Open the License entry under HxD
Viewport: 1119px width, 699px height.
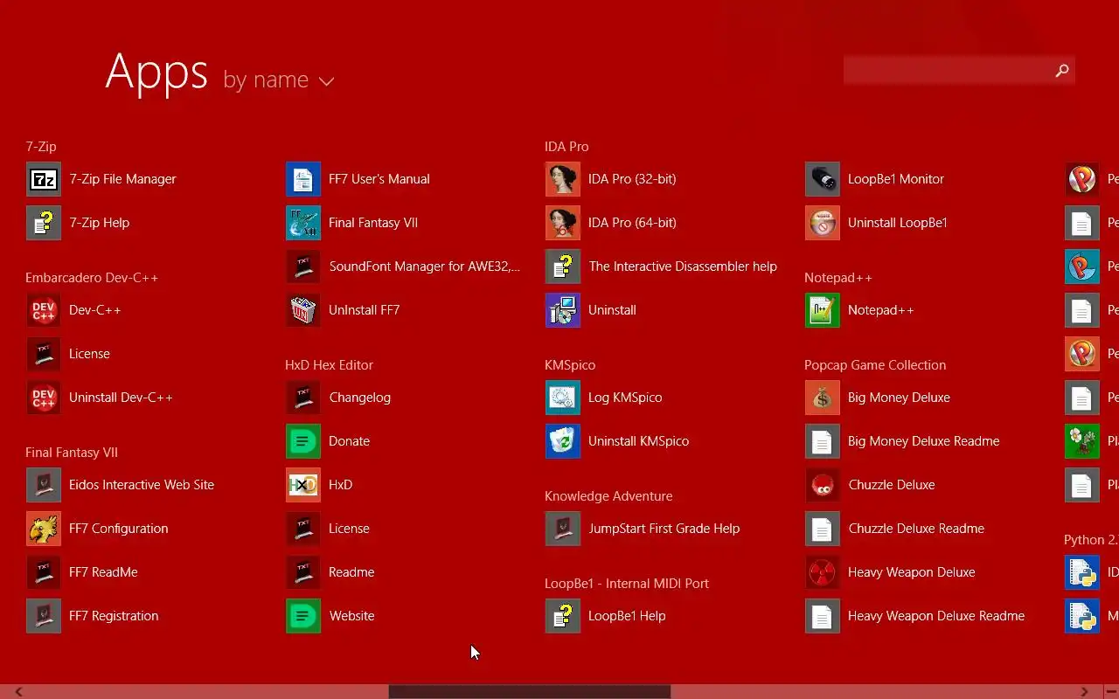coord(328,529)
